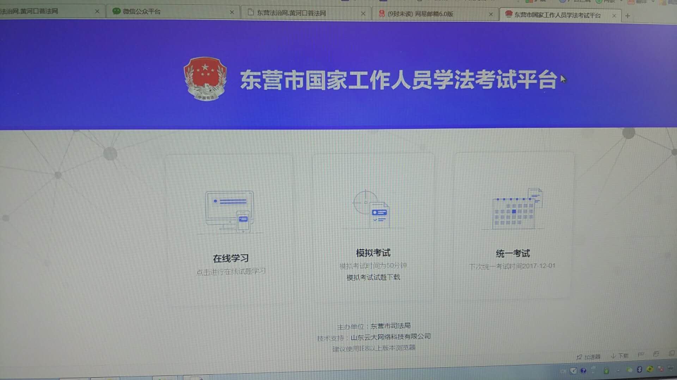
Task: Switch to the middle 东营法治网.黄河口普法网 tab
Action: click(x=291, y=13)
